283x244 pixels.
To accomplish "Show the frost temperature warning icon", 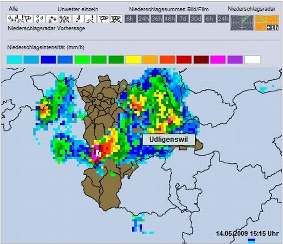I will tap(78, 18).
